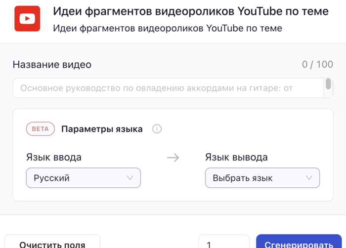Click the 0 / 100 character counter
Viewport: 346px width, 248px height.
coord(317,65)
